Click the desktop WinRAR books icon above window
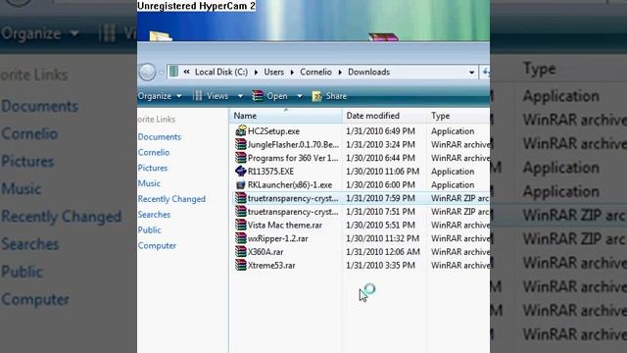 coord(383,37)
